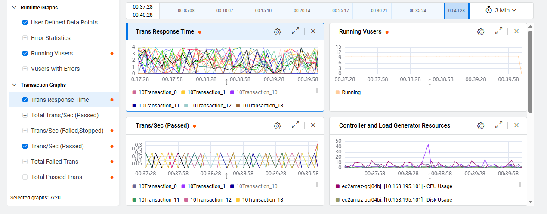
Task: Open the 3 Min time range dropdown
Action: [x=501, y=10]
